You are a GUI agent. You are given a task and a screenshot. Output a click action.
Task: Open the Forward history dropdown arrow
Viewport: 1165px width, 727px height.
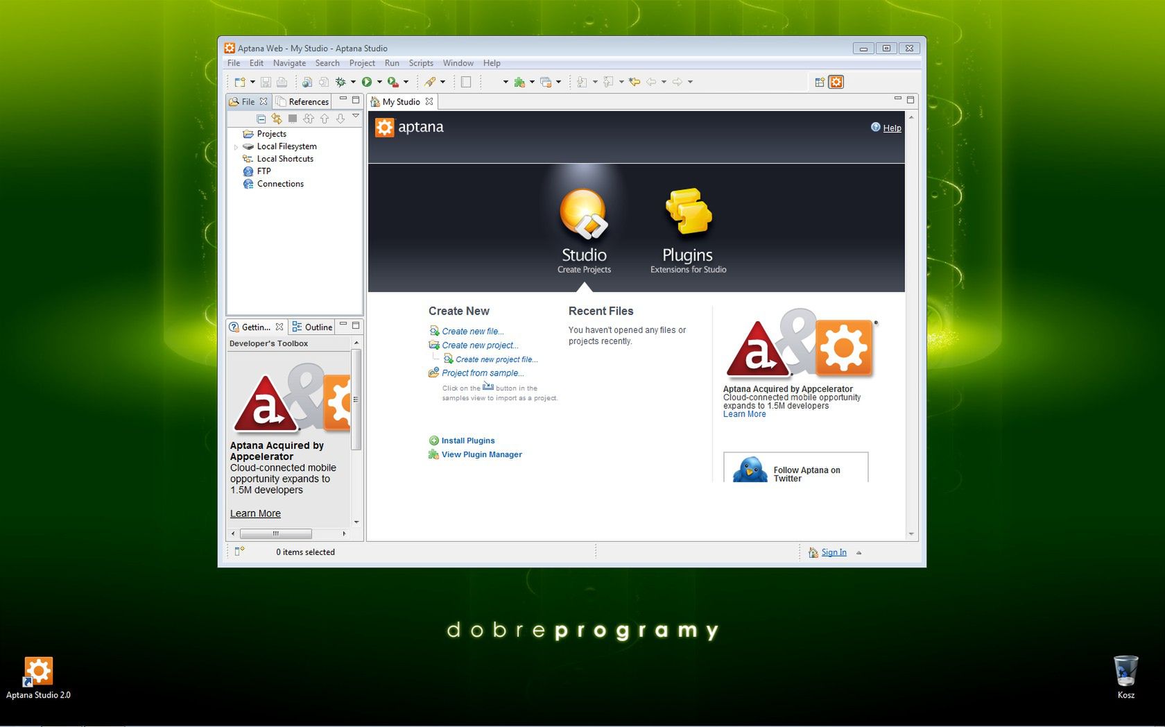[690, 82]
